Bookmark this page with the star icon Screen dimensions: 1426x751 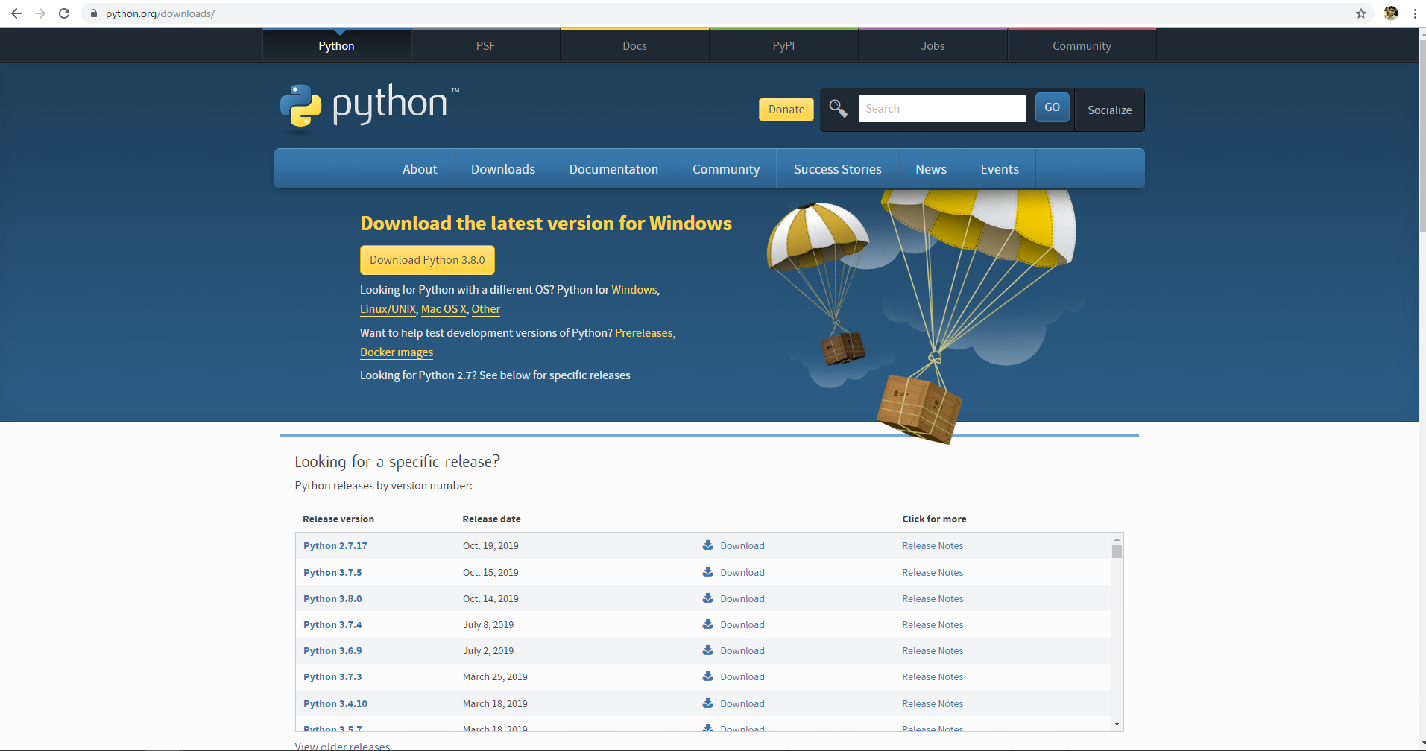pyautogui.click(x=1361, y=13)
